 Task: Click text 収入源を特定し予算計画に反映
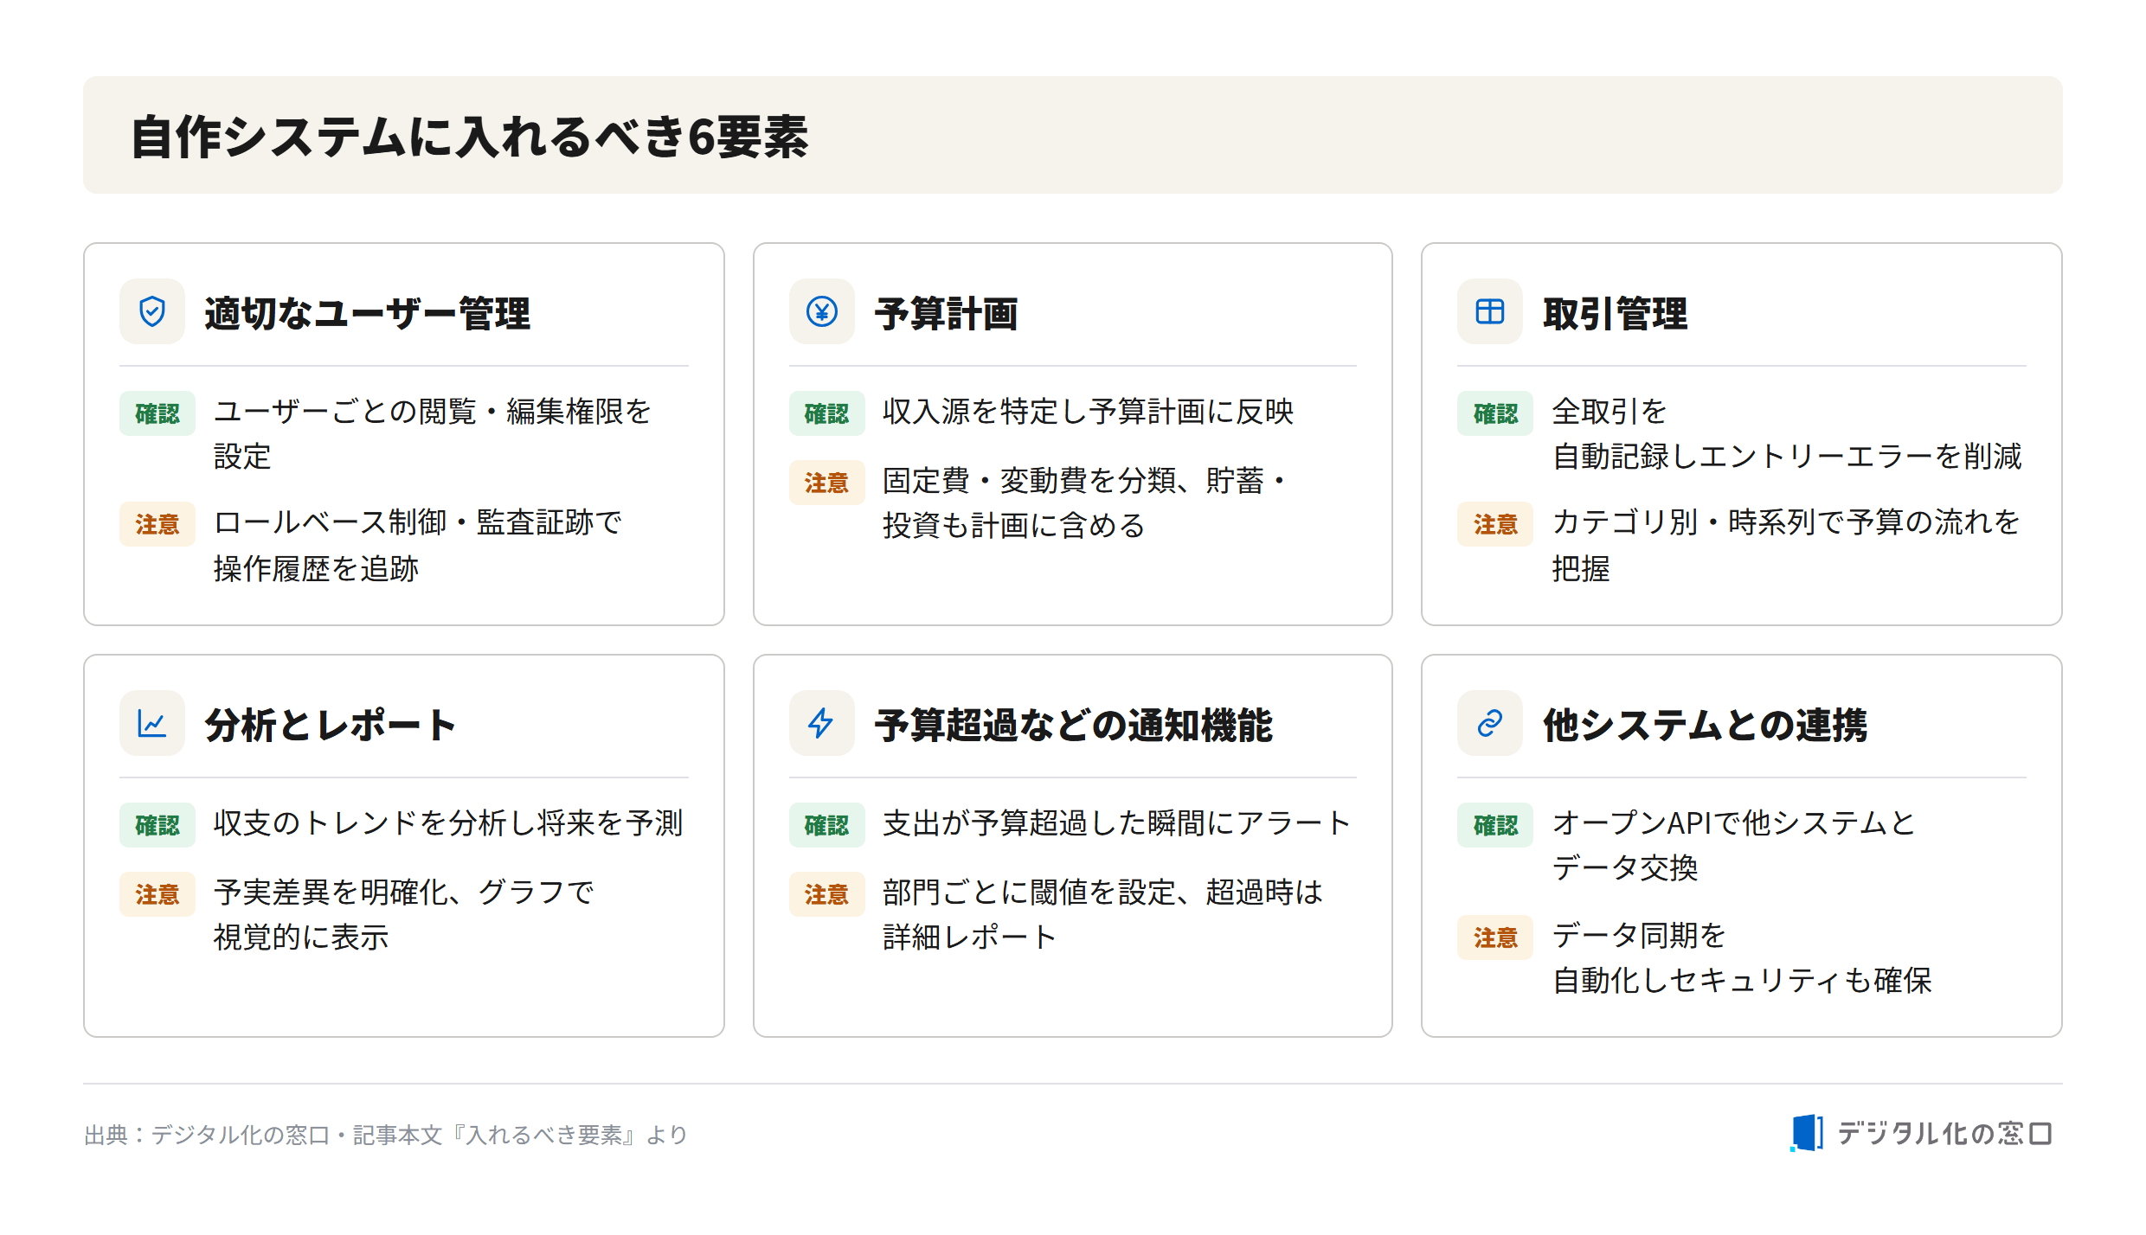1088,412
